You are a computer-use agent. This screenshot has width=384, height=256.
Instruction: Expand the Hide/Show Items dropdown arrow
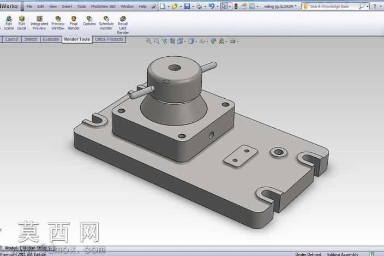(207, 41)
